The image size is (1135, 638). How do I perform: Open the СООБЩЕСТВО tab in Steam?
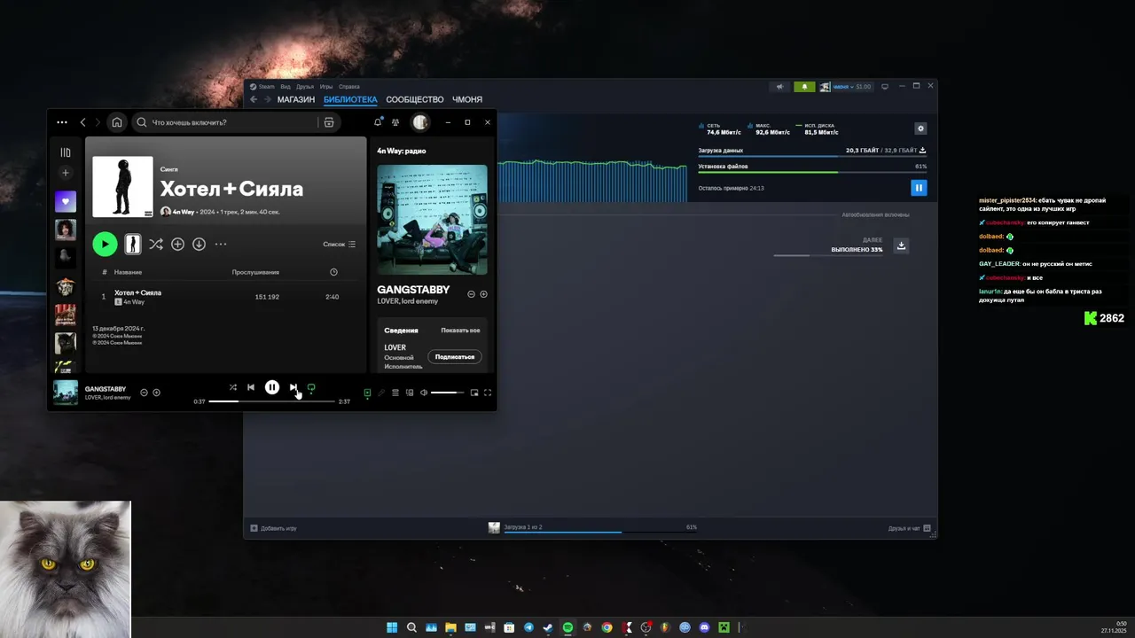(415, 99)
